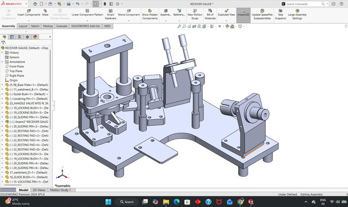Open the Options gear icon in title toolbar
Viewport: 348px width, 207px height.
[x=117, y=4]
